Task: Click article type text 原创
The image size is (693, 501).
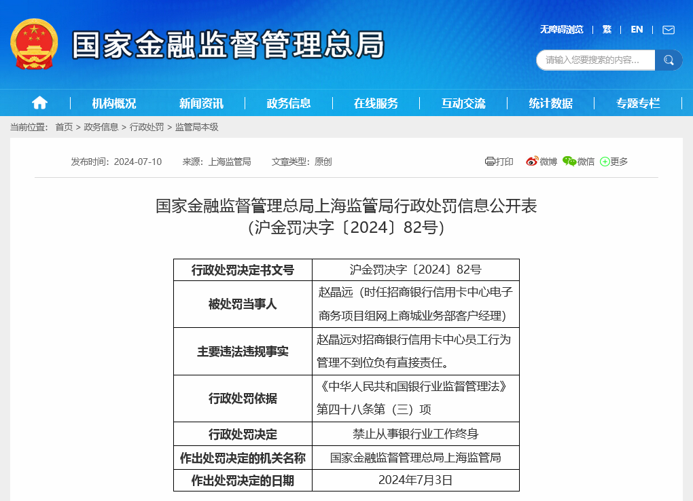Action: [x=323, y=162]
